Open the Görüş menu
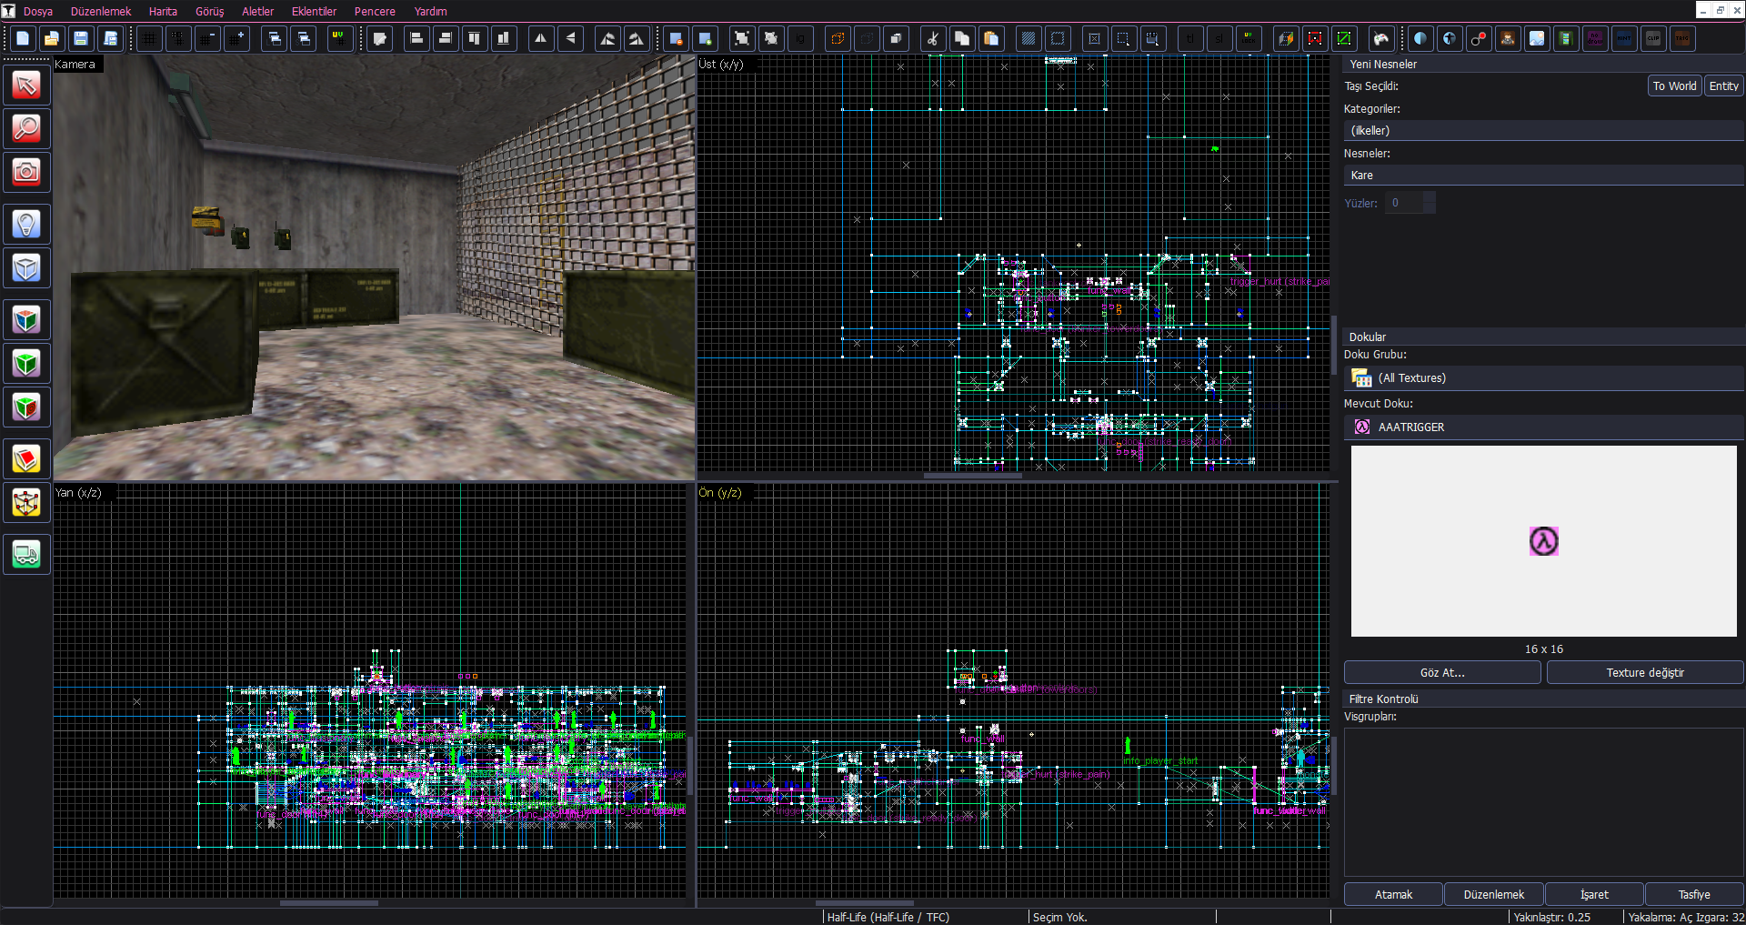This screenshot has height=925, width=1746. (x=209, y=11)
